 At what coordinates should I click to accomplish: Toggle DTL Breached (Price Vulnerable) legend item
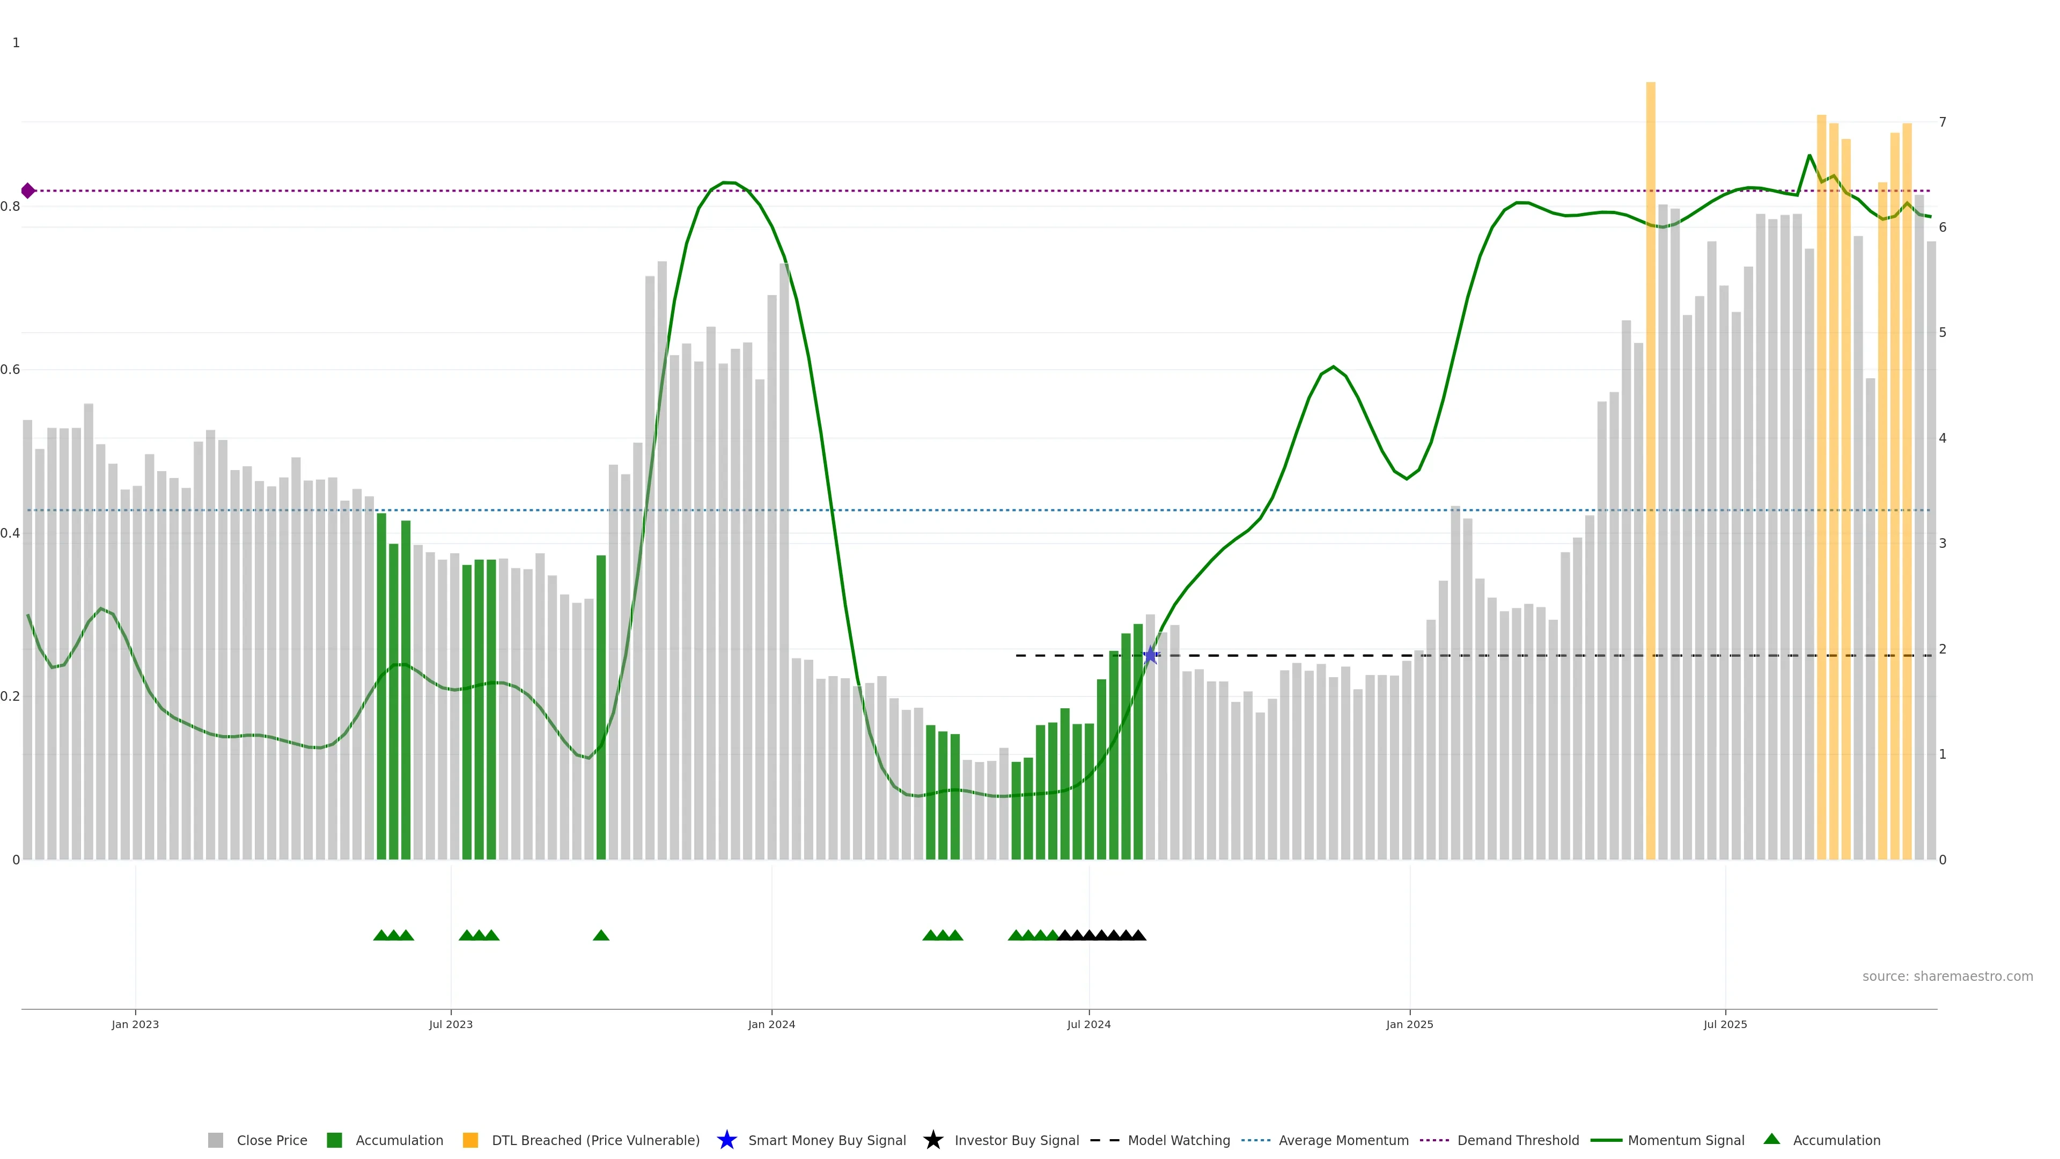(x=595, y=1140)
